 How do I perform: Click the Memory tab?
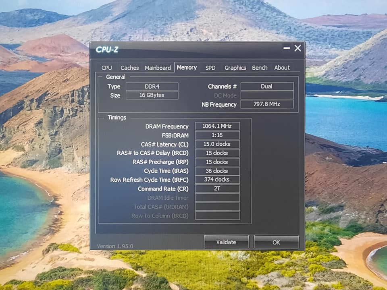[x=187, y=67]
